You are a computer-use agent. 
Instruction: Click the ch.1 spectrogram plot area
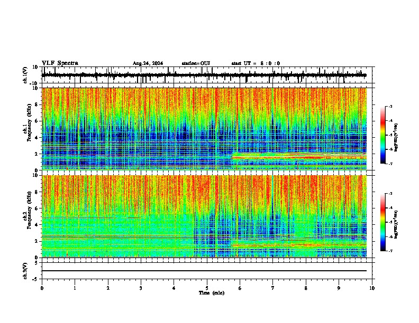coord(204,129)
